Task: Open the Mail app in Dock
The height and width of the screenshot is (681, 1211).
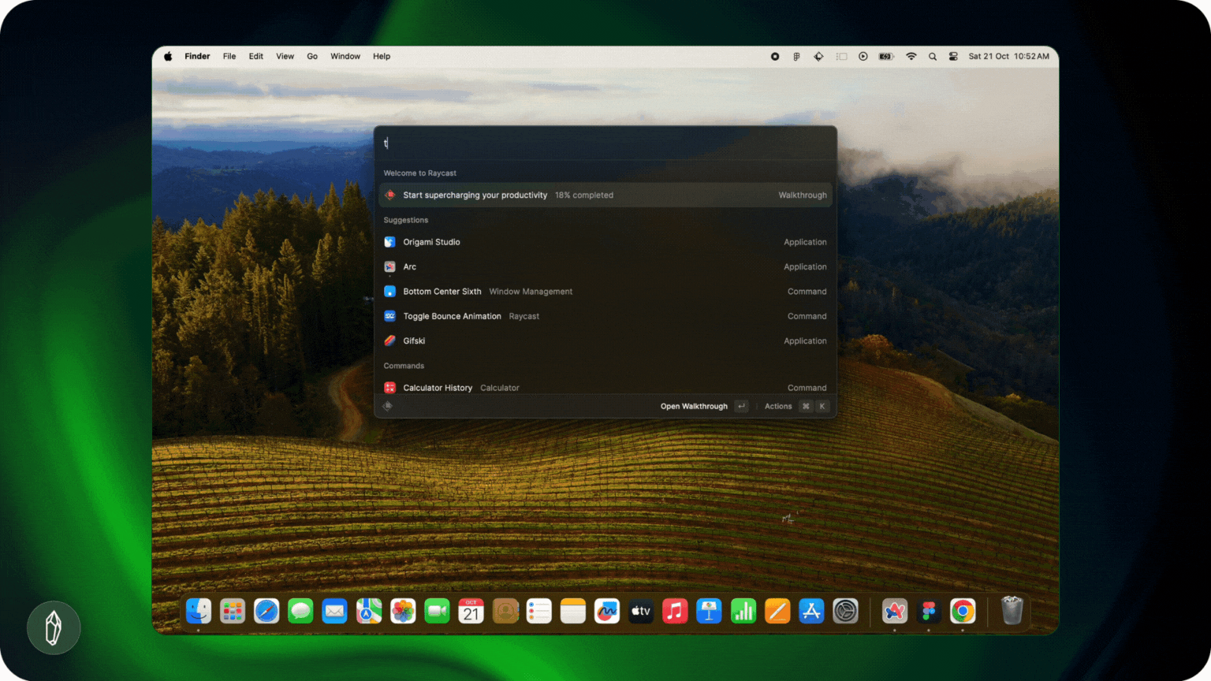Action: pos(334,611)
